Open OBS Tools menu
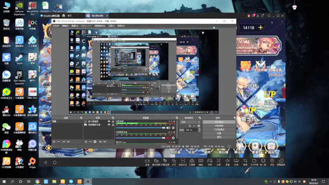The width and height of the screenshot is (329, 185). [111, 26]
